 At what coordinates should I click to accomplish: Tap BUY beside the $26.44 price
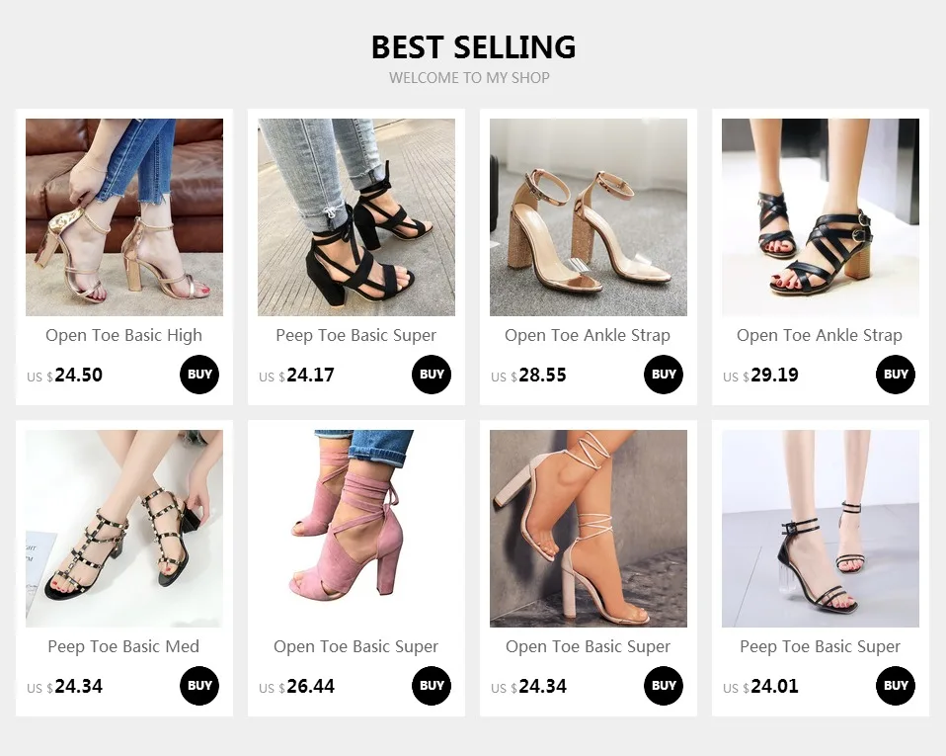point(432,686)
